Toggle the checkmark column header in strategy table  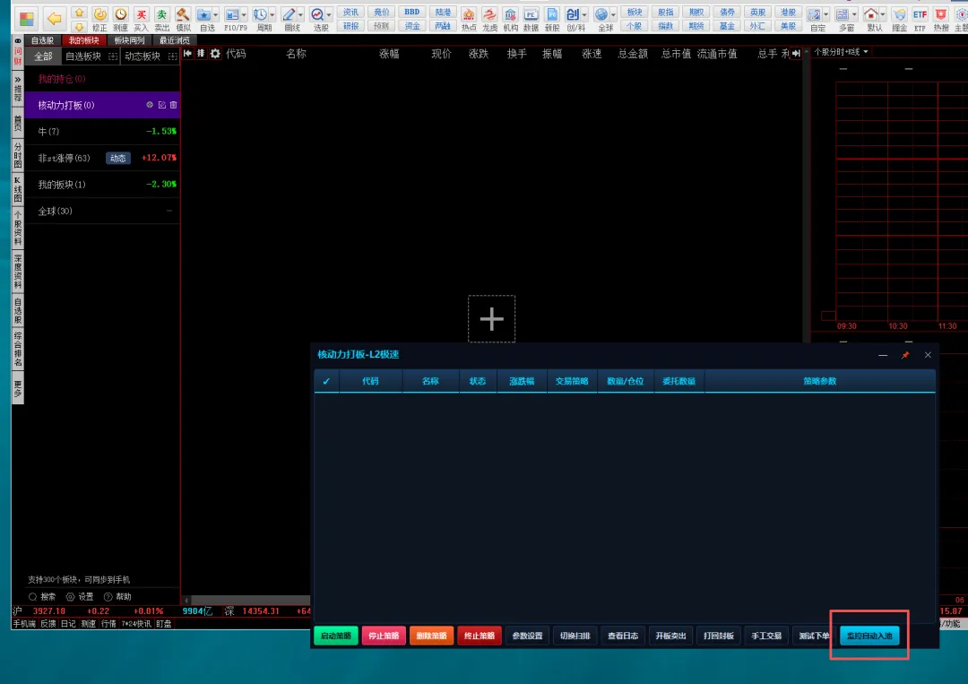coord(326,381)
